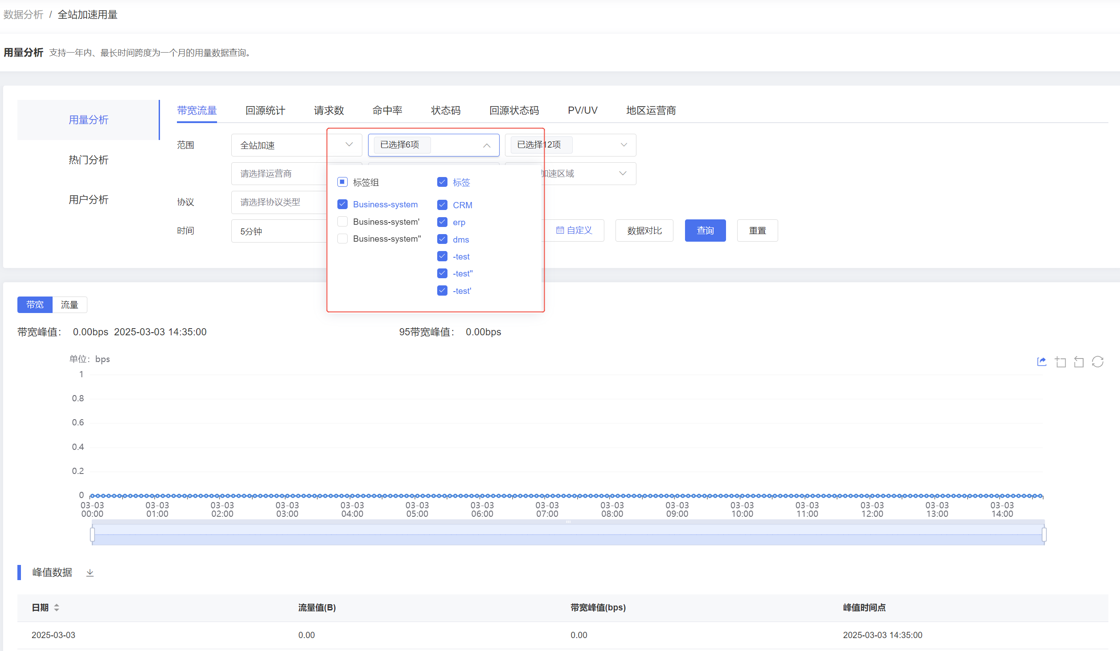This screenshot has width=1120, height=651.
Task: Click the 重置 button
Action: tap(757, 231)
